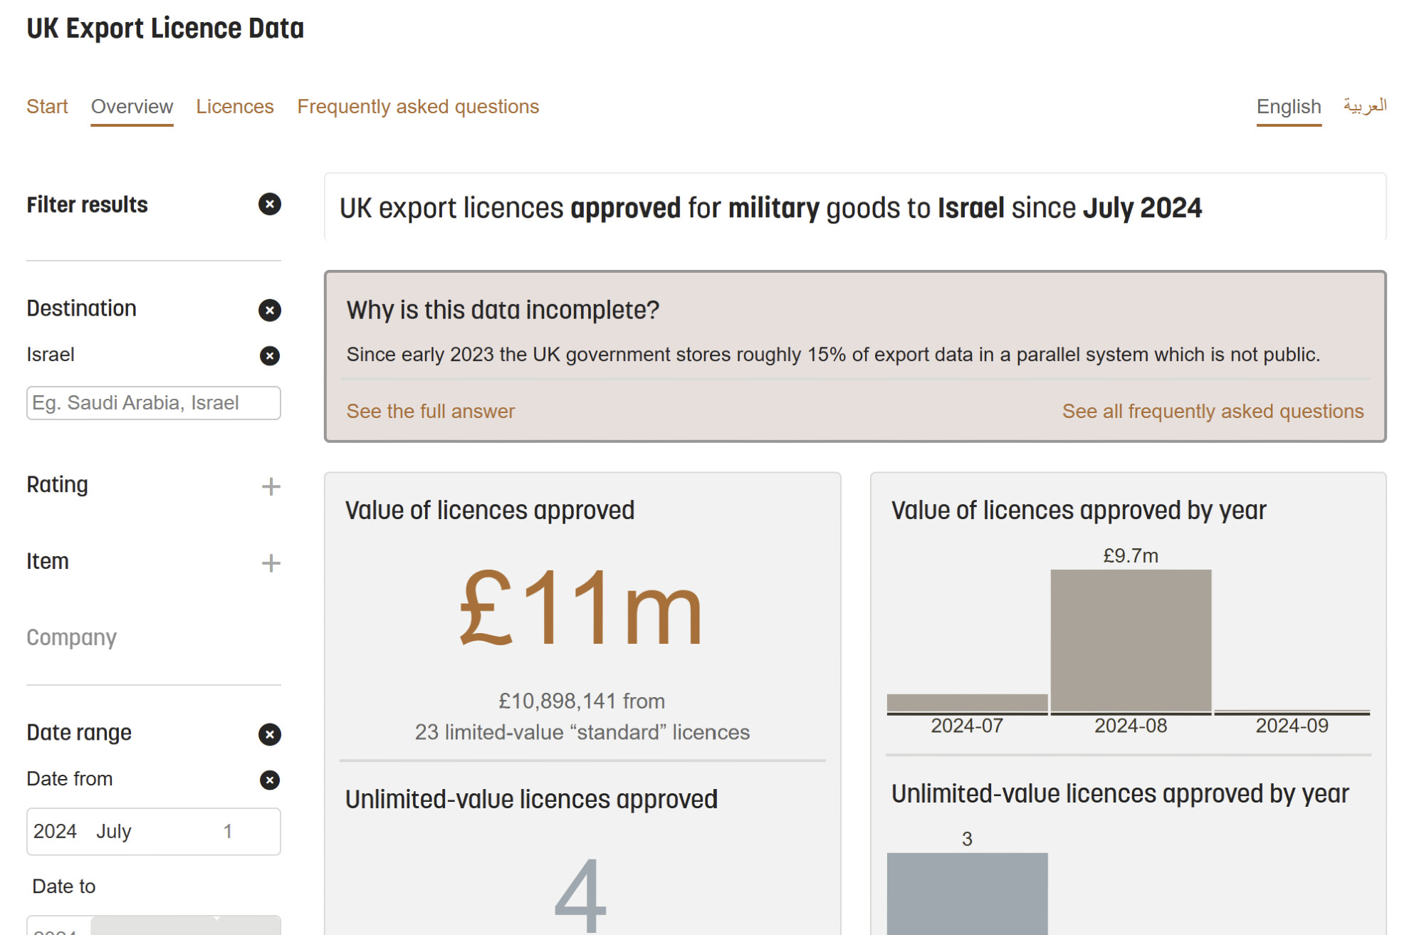
Task: Switch to the Arabic language
Action: click(x=1365, y=105)
